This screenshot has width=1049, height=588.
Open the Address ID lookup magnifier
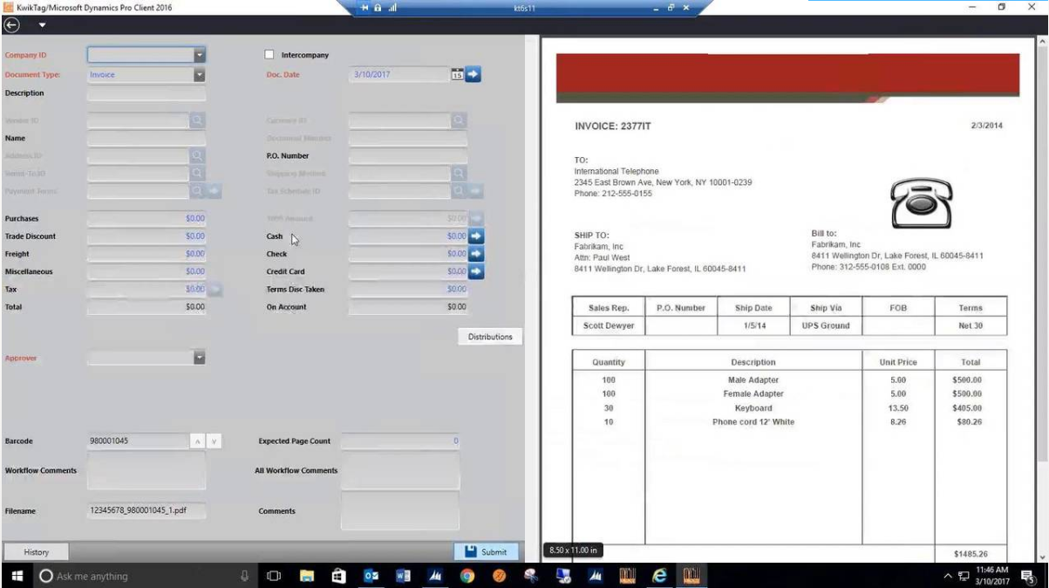(197, 156)
